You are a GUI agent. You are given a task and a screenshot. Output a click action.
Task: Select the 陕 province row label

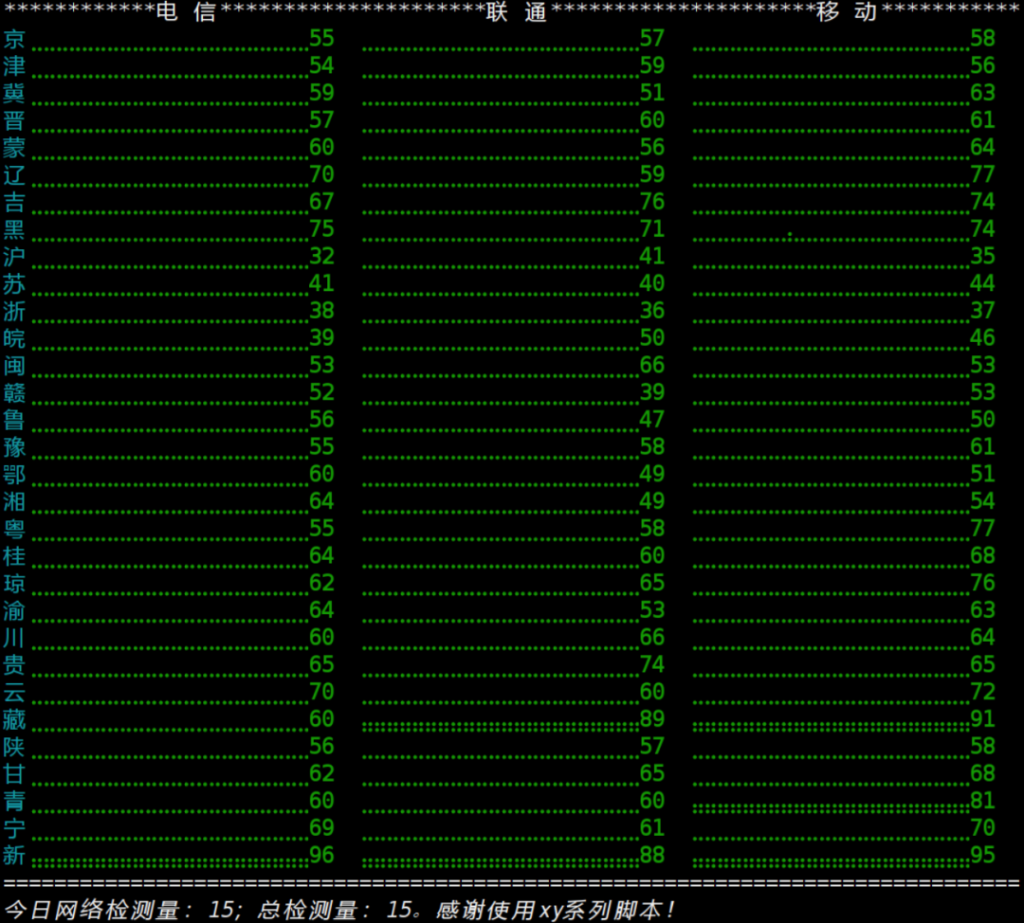pyautogui.click(x=14, y=746)
